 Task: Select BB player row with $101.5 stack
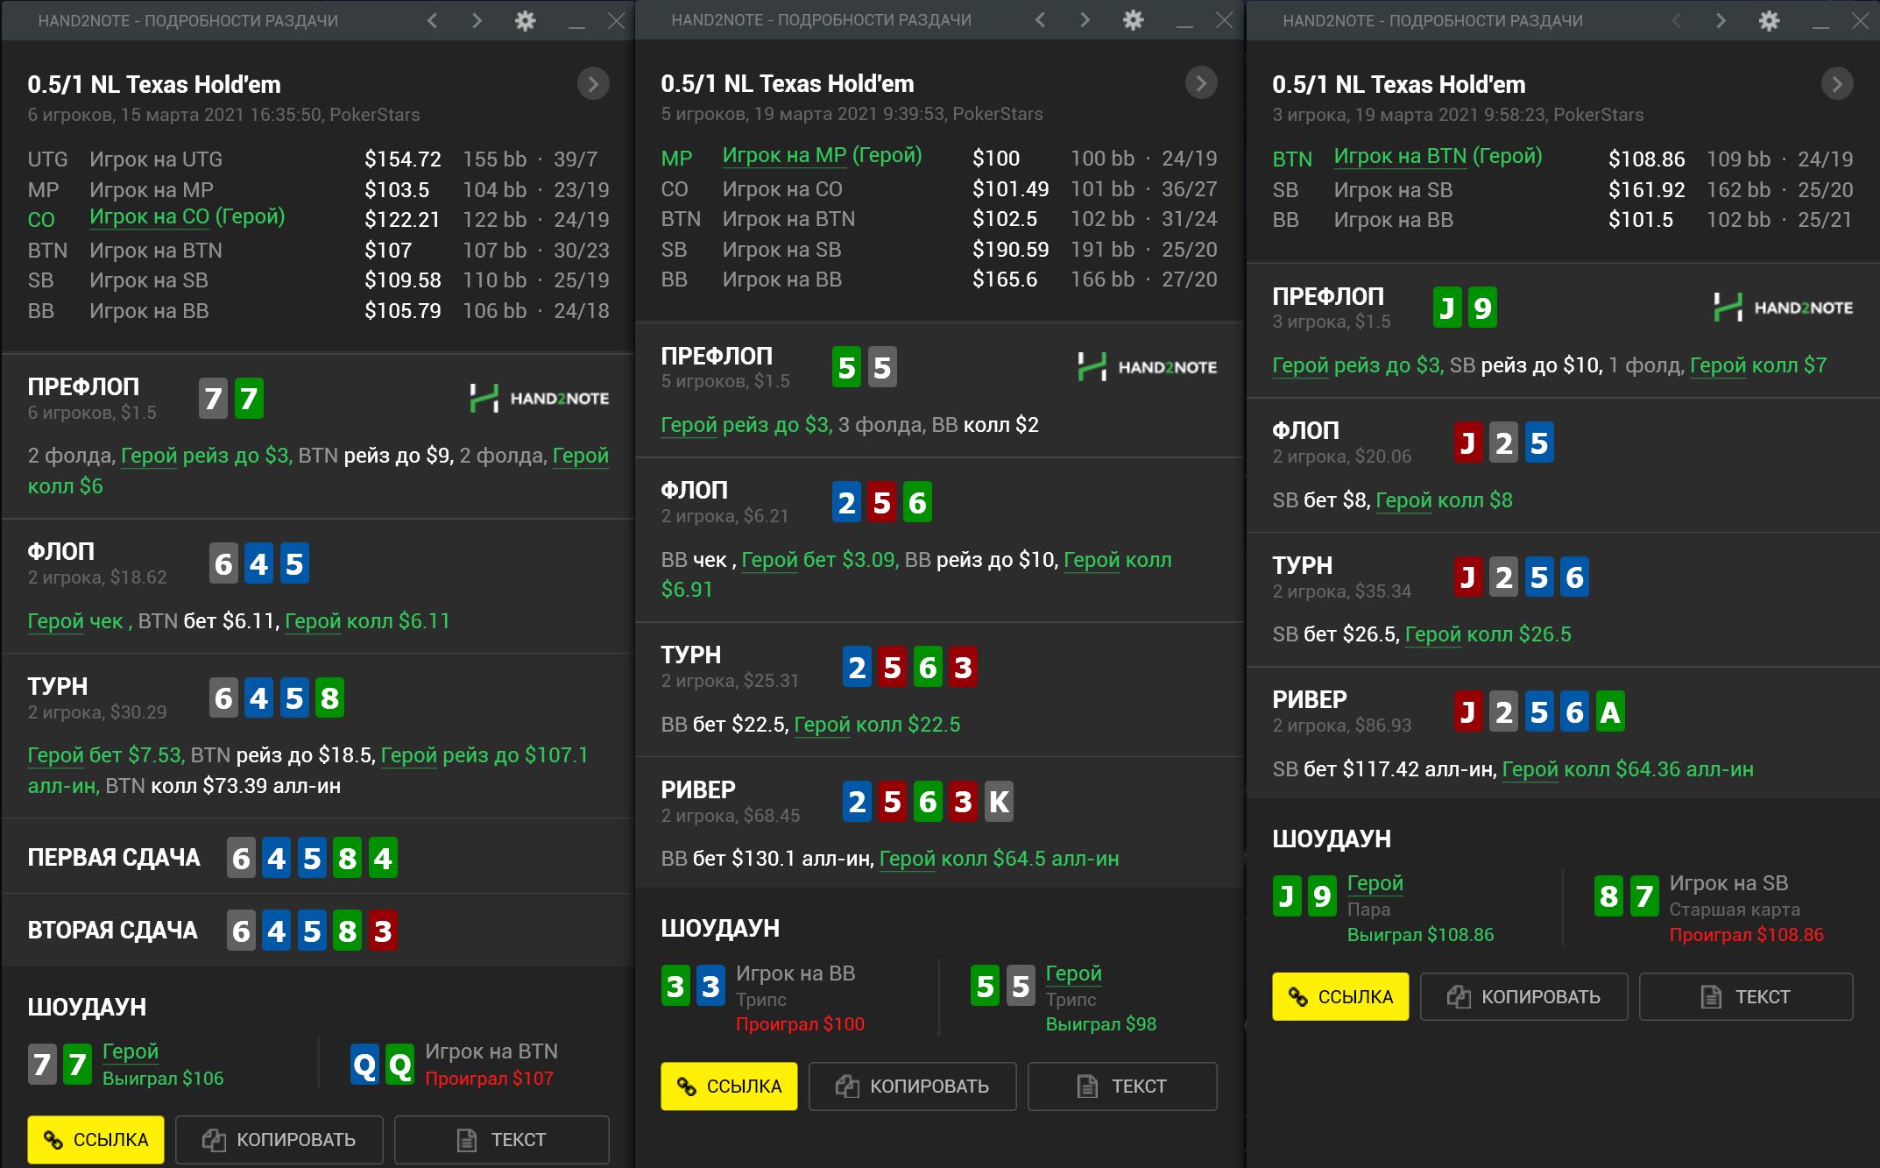pyautogui.click(x=1563, y=220)
